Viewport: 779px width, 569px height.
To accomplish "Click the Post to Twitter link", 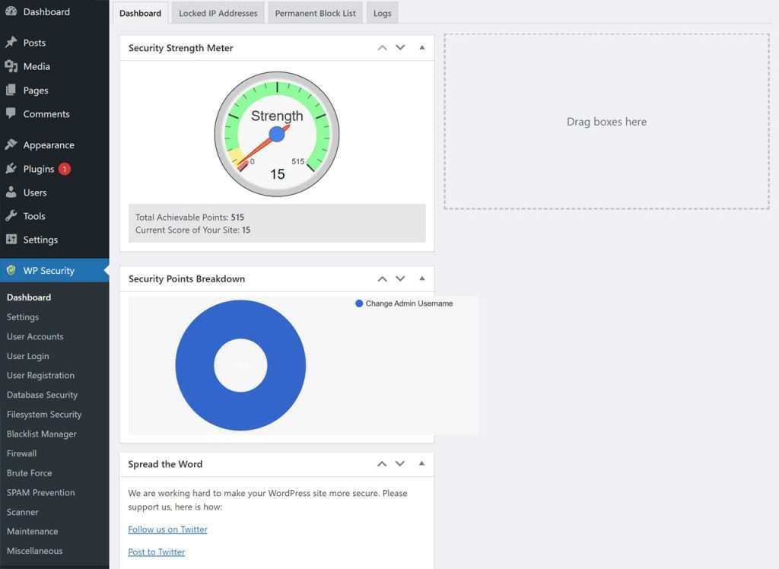I will click(x=156, y=552).
